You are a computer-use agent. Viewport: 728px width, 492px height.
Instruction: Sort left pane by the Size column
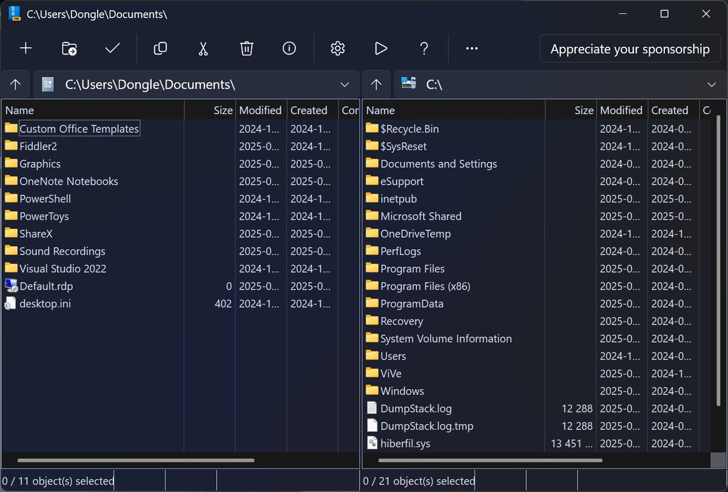(x=223, y=110)
